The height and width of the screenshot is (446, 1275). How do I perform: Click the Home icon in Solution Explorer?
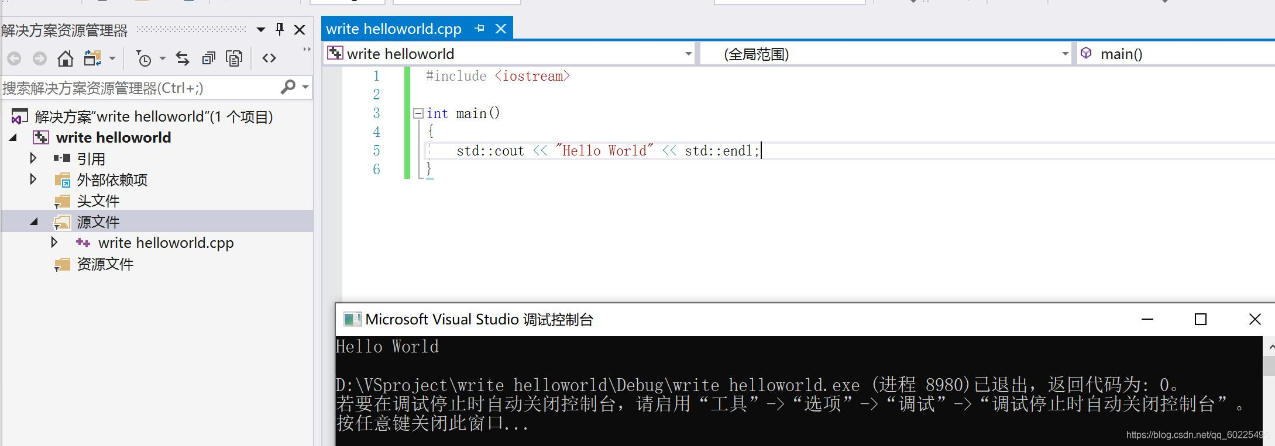pos(66,58)
